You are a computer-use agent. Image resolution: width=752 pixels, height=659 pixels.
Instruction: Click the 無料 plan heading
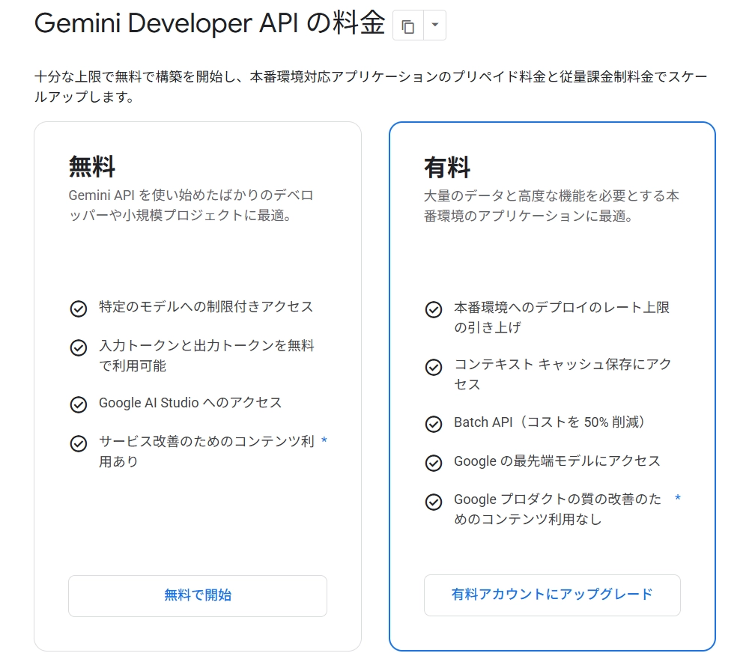click(91, 167)
